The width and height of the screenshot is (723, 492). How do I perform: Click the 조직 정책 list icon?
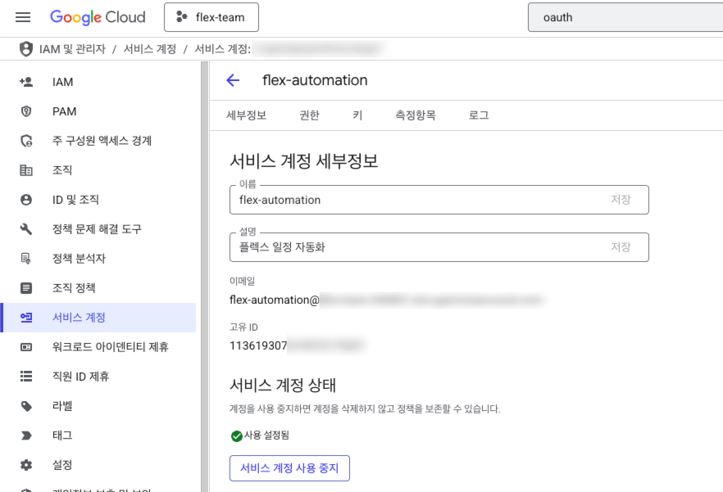coord(26,288)
